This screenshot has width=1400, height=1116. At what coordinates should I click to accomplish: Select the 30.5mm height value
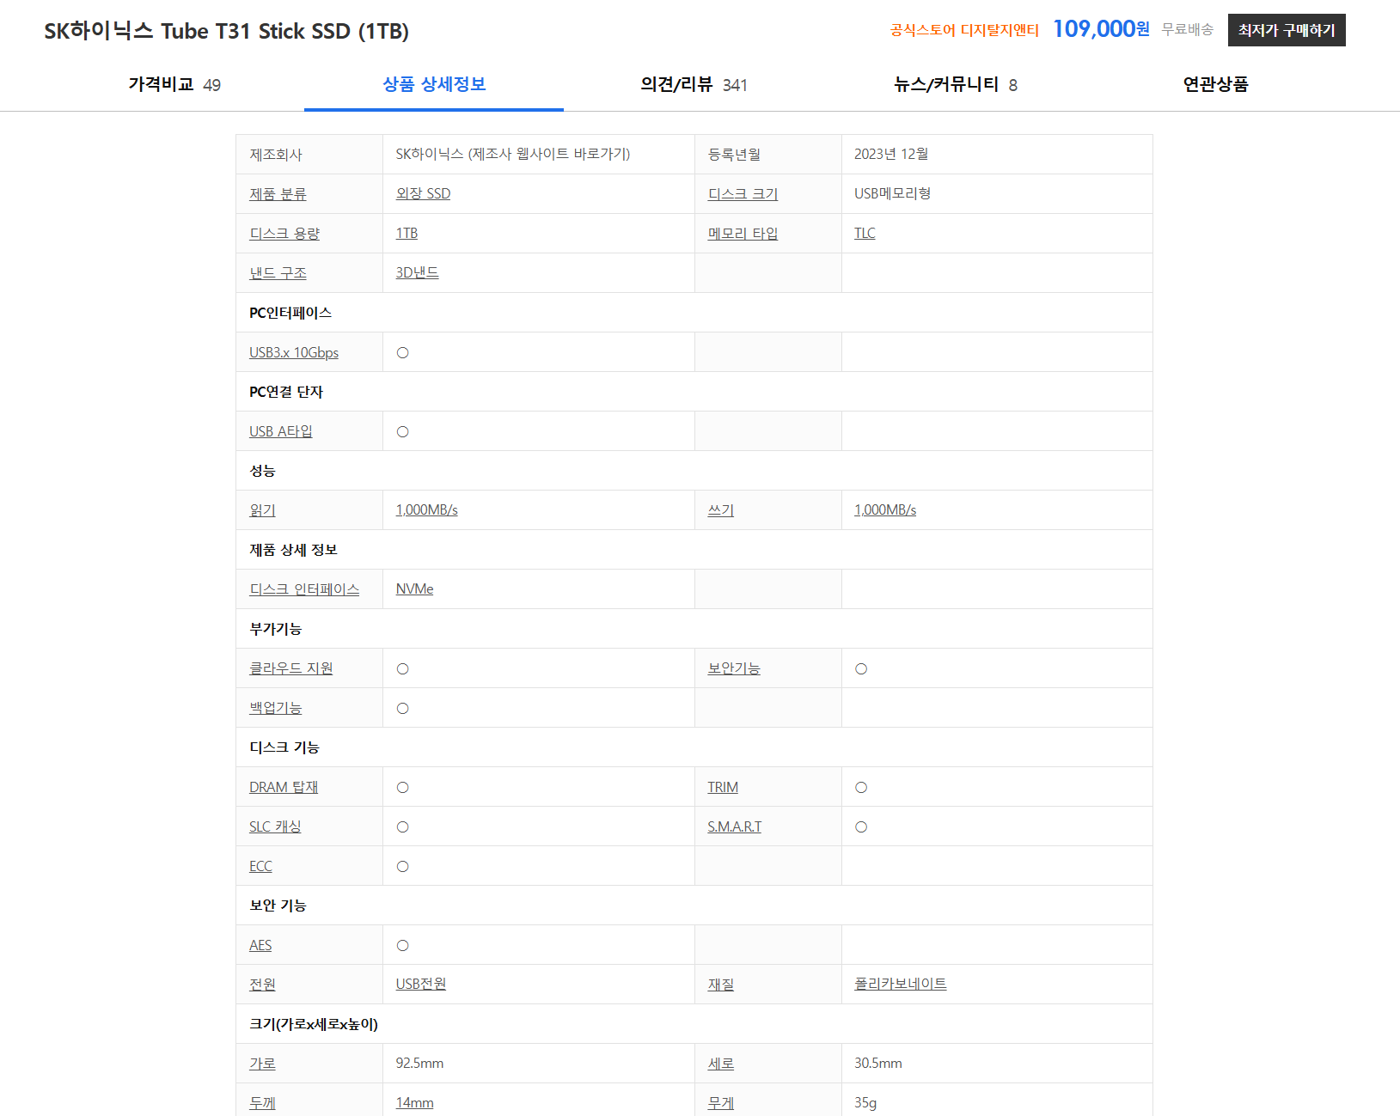pos(877,1064)
